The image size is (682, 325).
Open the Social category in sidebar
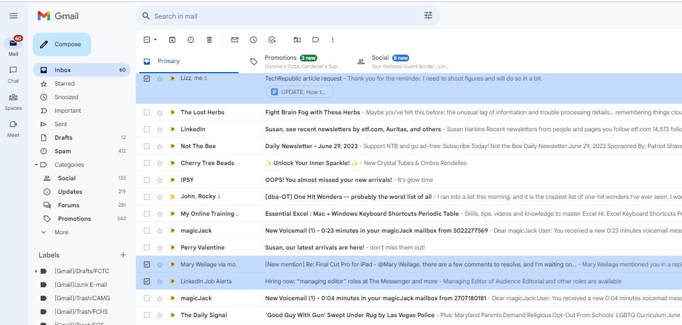[x=82, y=178]
